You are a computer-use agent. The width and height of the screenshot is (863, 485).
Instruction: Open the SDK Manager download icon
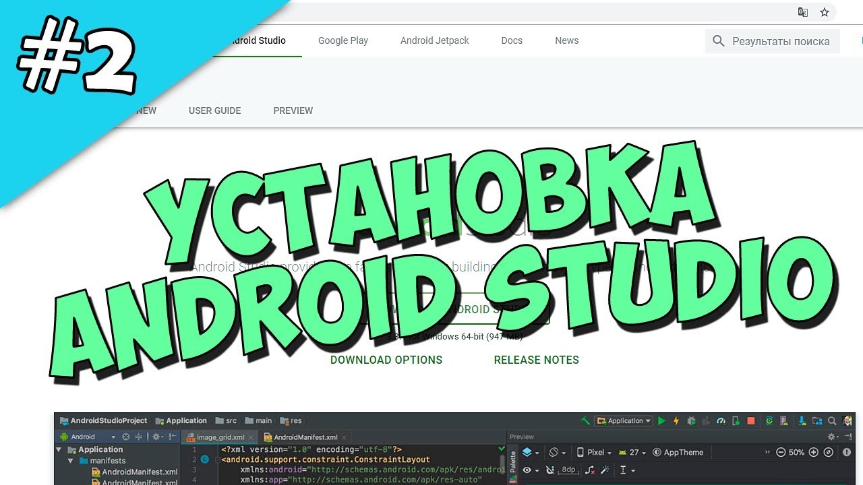[802, 421]
